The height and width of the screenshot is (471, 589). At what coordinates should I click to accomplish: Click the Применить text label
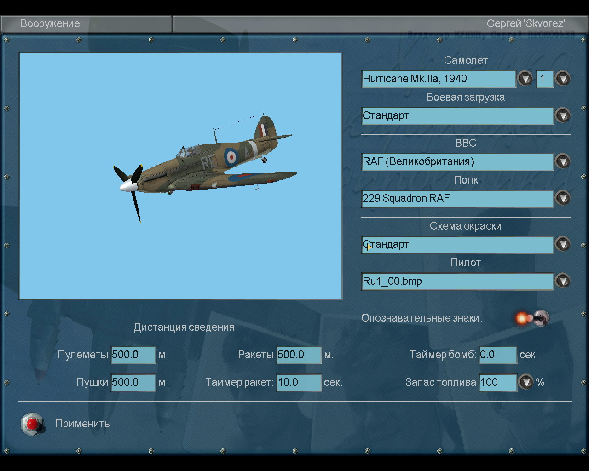click(x=82, y=424)
